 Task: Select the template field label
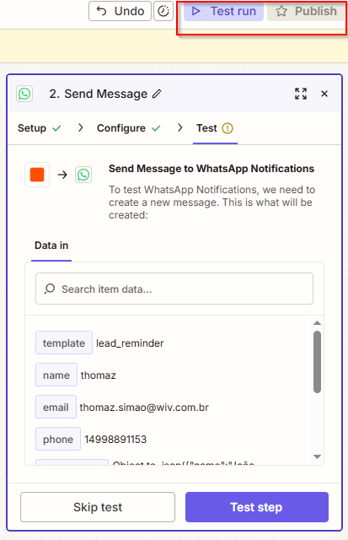coord(64,343)
